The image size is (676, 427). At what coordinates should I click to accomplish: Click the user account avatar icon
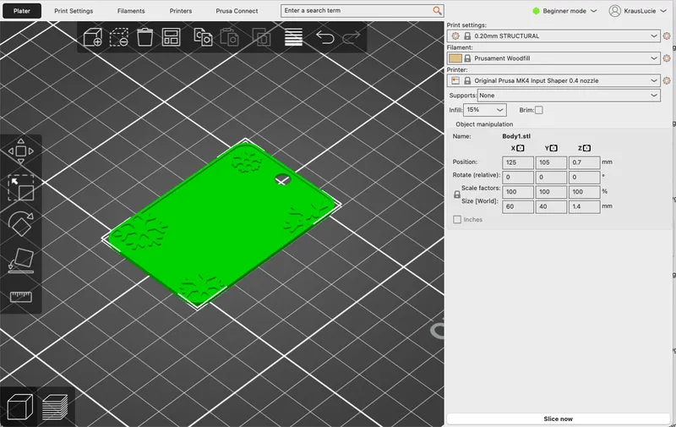pyautogui.click(x=615, y=11)
